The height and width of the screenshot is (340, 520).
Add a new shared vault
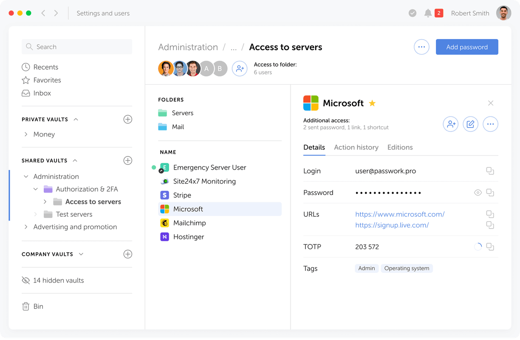pos(128,161)
